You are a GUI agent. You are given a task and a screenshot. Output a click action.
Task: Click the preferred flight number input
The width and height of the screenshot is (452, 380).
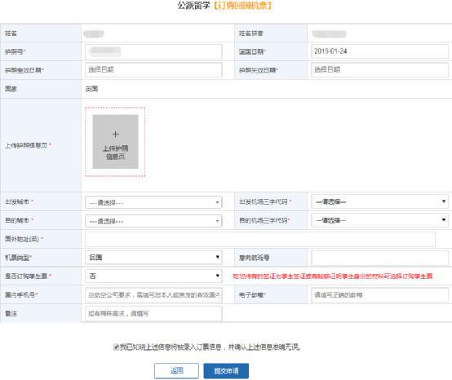379,258
